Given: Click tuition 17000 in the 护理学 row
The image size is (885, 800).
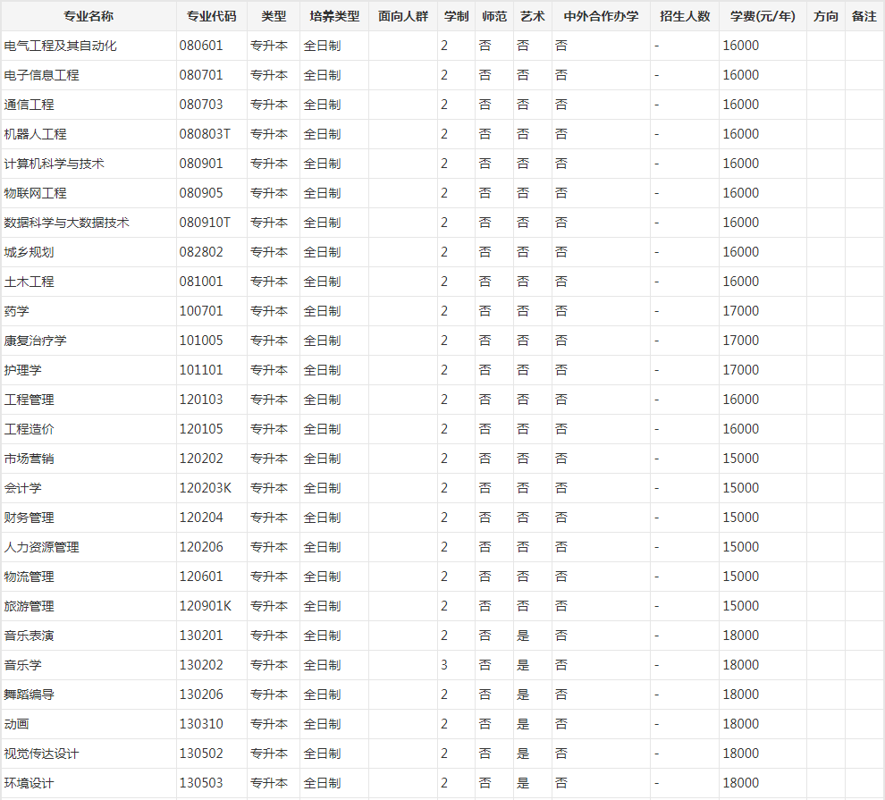Looking at the screenshot, I should point(741,370).
